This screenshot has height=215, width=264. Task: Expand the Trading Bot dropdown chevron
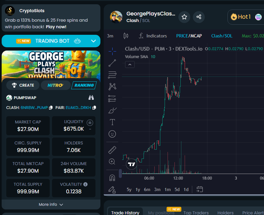point(93,41)
